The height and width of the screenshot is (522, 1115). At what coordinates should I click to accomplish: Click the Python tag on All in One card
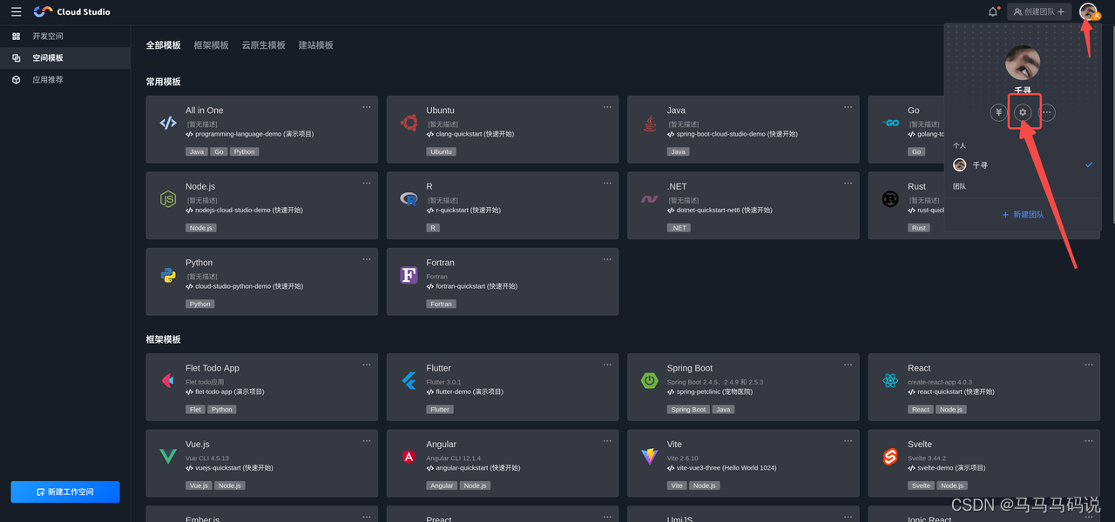coord(245,151)
